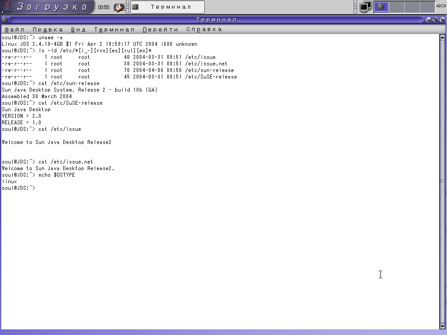Open the Перейти menu

[x=161, y=29]
